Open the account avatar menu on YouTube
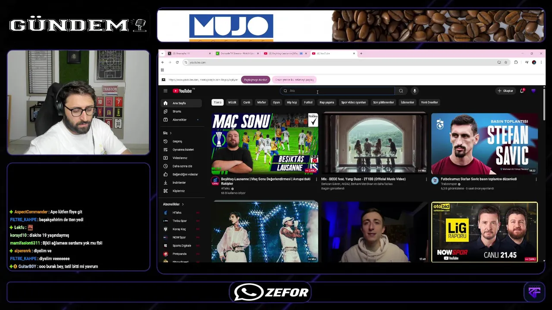Viewport: 552px width, 310px height. tap(533, 91)
